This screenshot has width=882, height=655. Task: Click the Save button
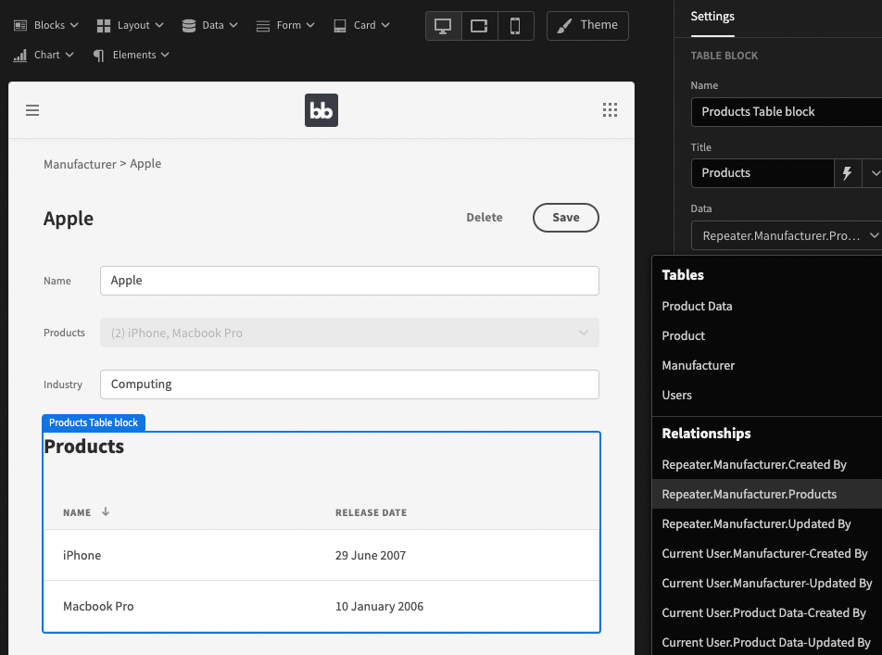[565, 218]
